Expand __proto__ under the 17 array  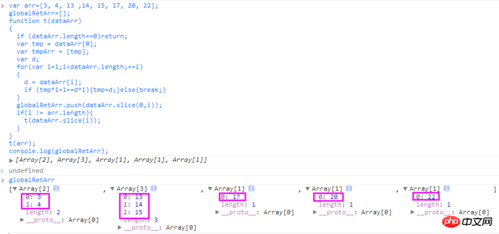pos(218,212)
